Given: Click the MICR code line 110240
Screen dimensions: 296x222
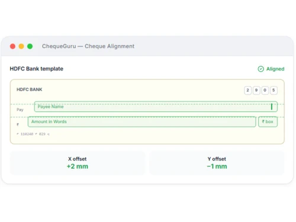Looking at the screenshot, I should coord(33,134).
